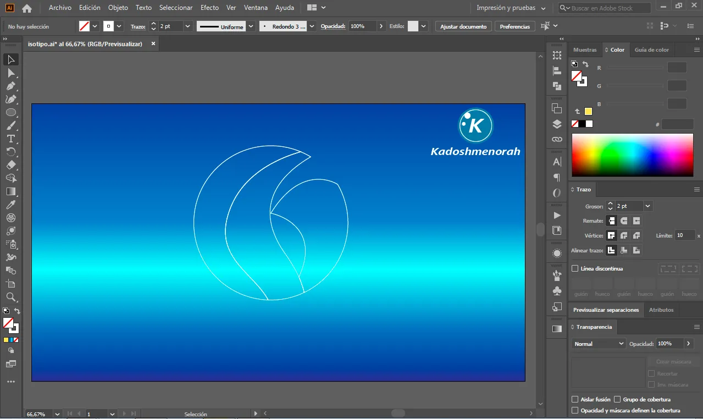Screen dimensions: 703x419
Task: Select the Selection tool (black arrow)
Action: click(x=10, y=59)
